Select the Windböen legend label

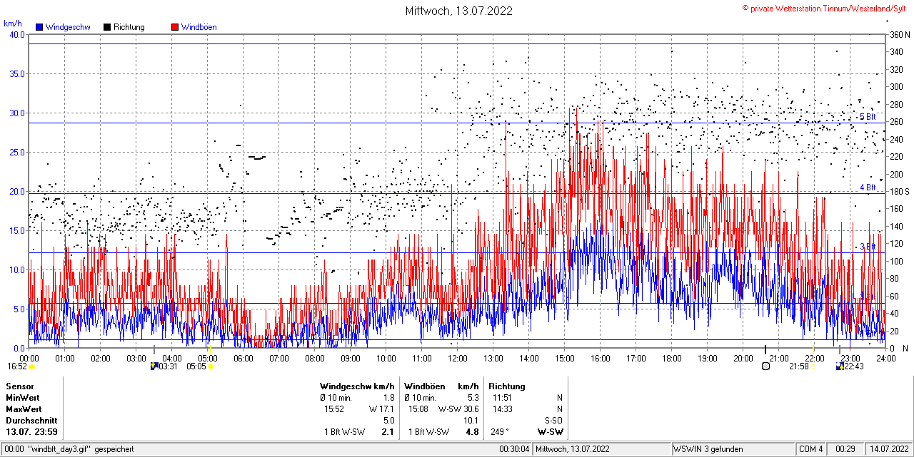(x=199, y=27)
